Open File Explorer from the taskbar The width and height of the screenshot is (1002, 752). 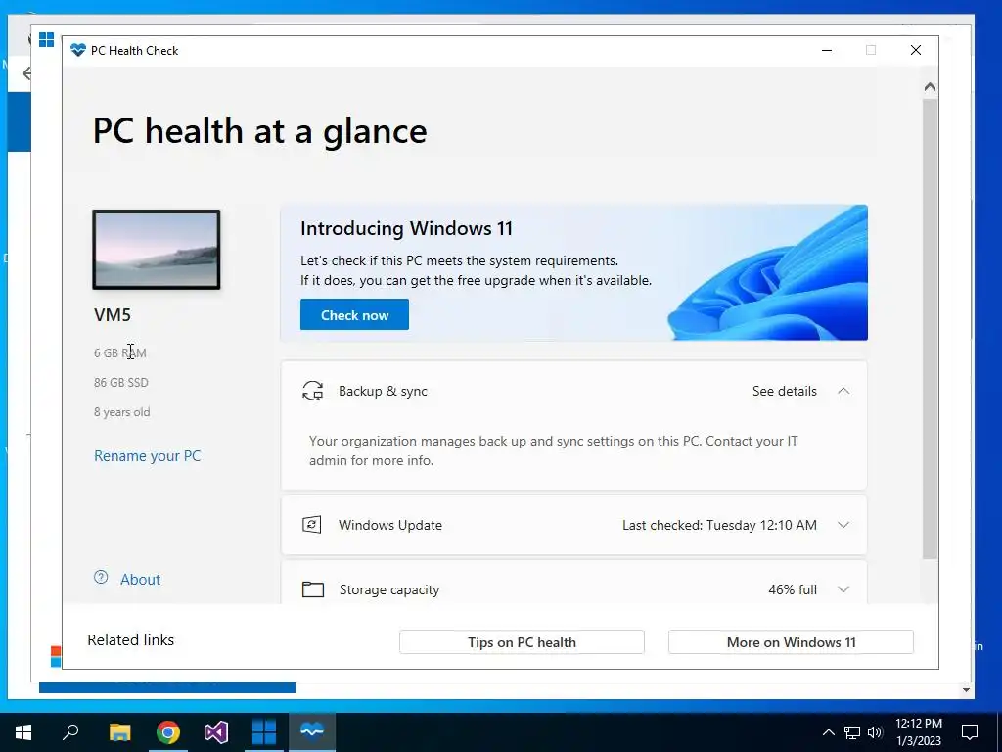pos(119,732)
